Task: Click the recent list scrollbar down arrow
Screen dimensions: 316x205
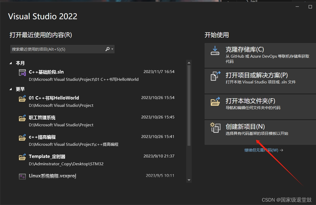Action: point(189,180)
